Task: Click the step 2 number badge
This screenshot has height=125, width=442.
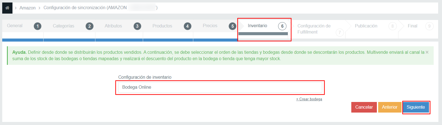Action: (90, 26)
